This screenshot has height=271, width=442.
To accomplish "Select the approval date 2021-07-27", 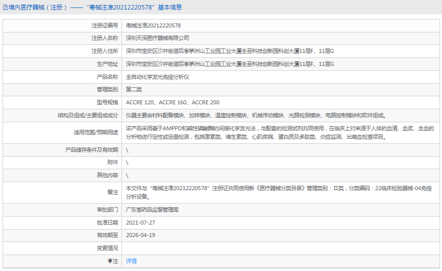I will click(x=140, y=223).
